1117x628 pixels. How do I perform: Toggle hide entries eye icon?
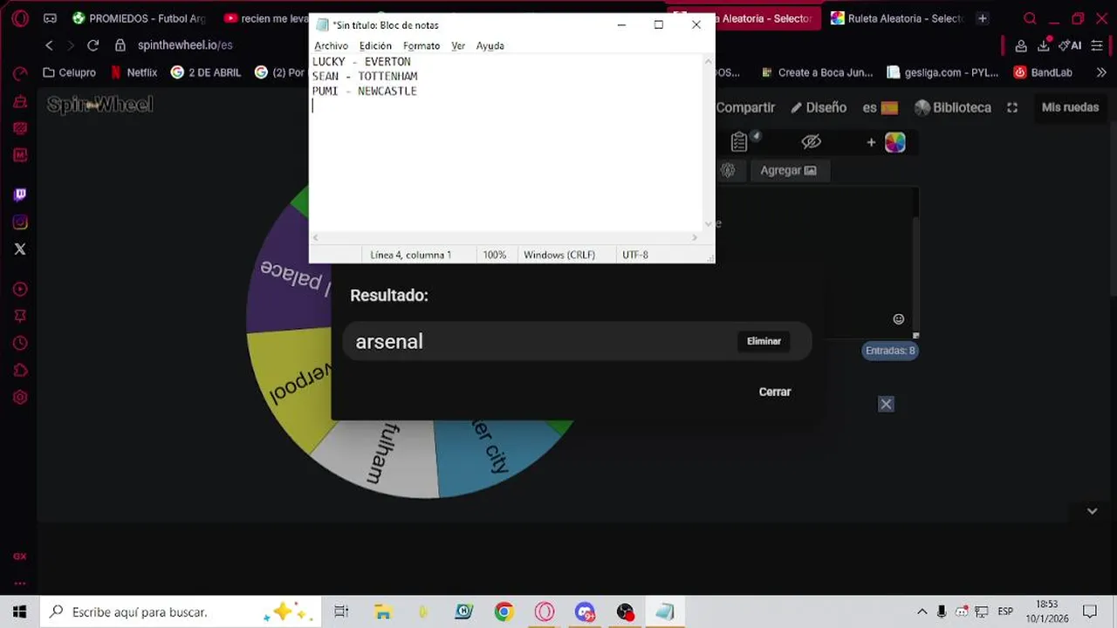(x=812, y=142)
